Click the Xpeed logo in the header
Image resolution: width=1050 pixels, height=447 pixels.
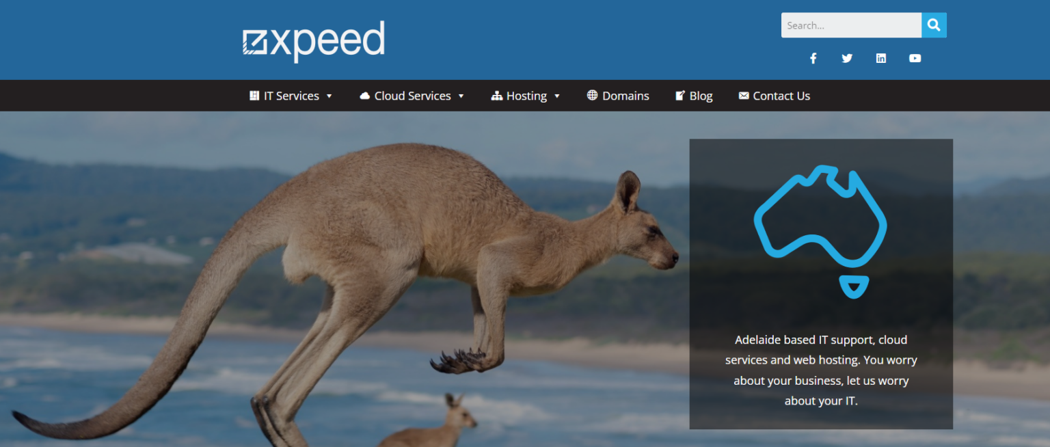(314, 41)
